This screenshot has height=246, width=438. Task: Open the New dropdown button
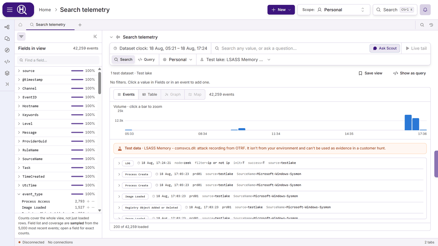click(281, 10)
